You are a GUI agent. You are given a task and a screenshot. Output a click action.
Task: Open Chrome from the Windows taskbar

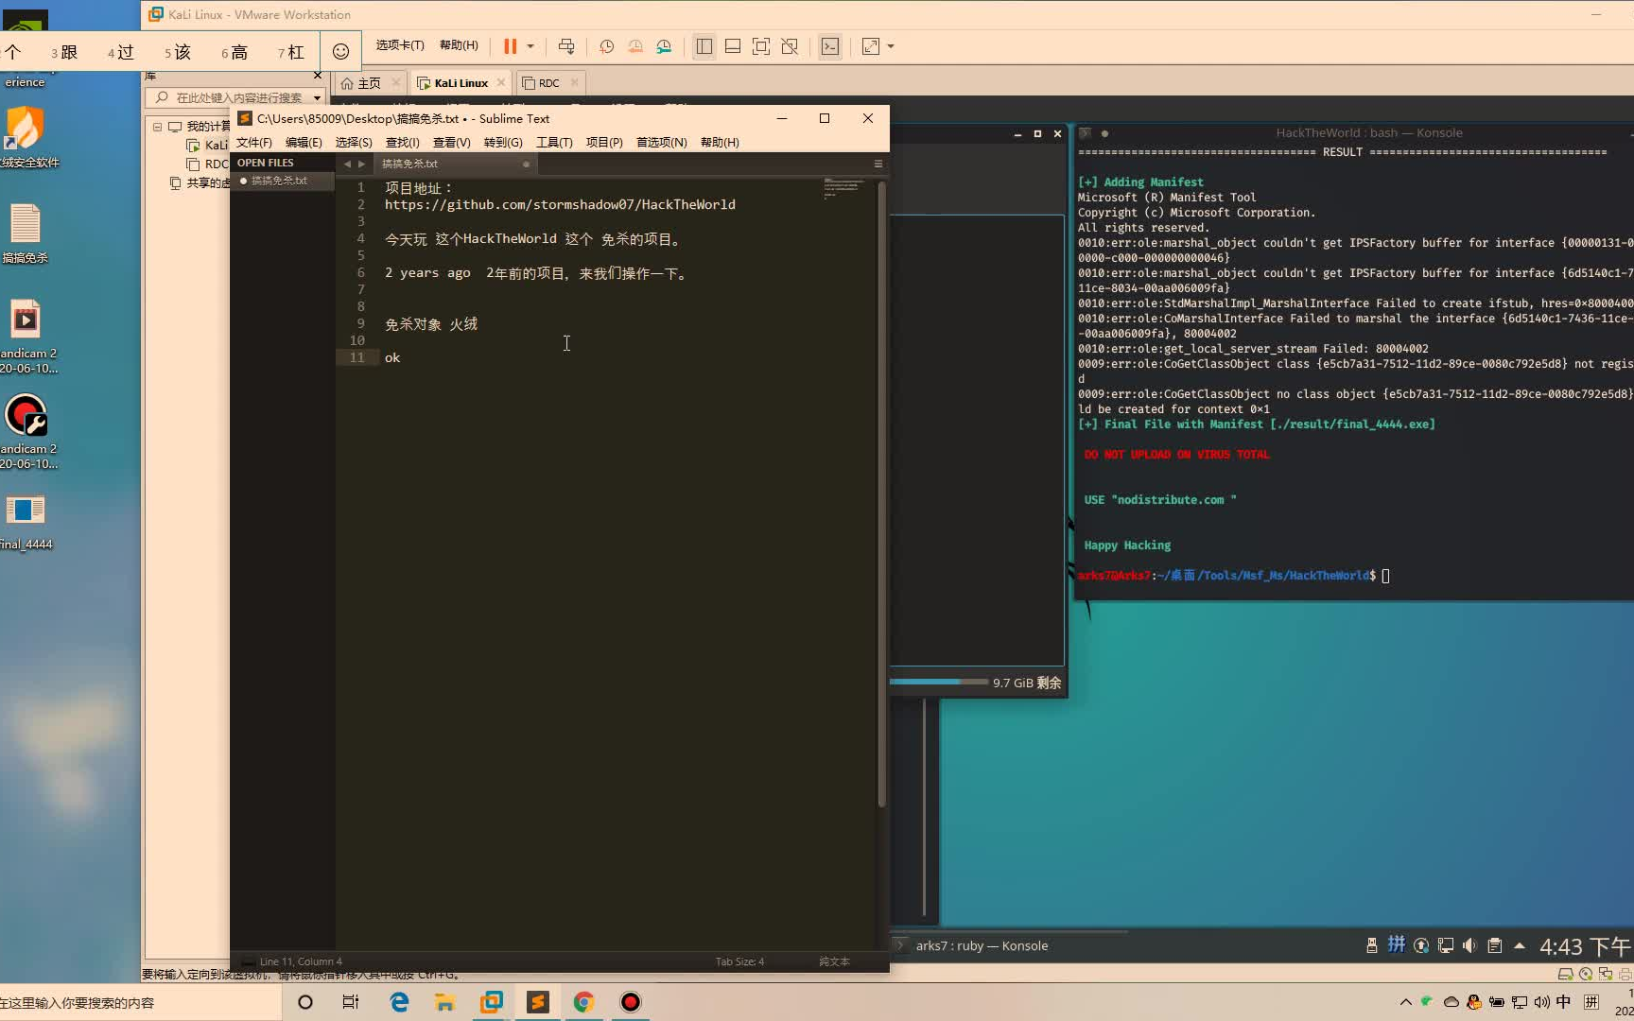point(583,1002)
